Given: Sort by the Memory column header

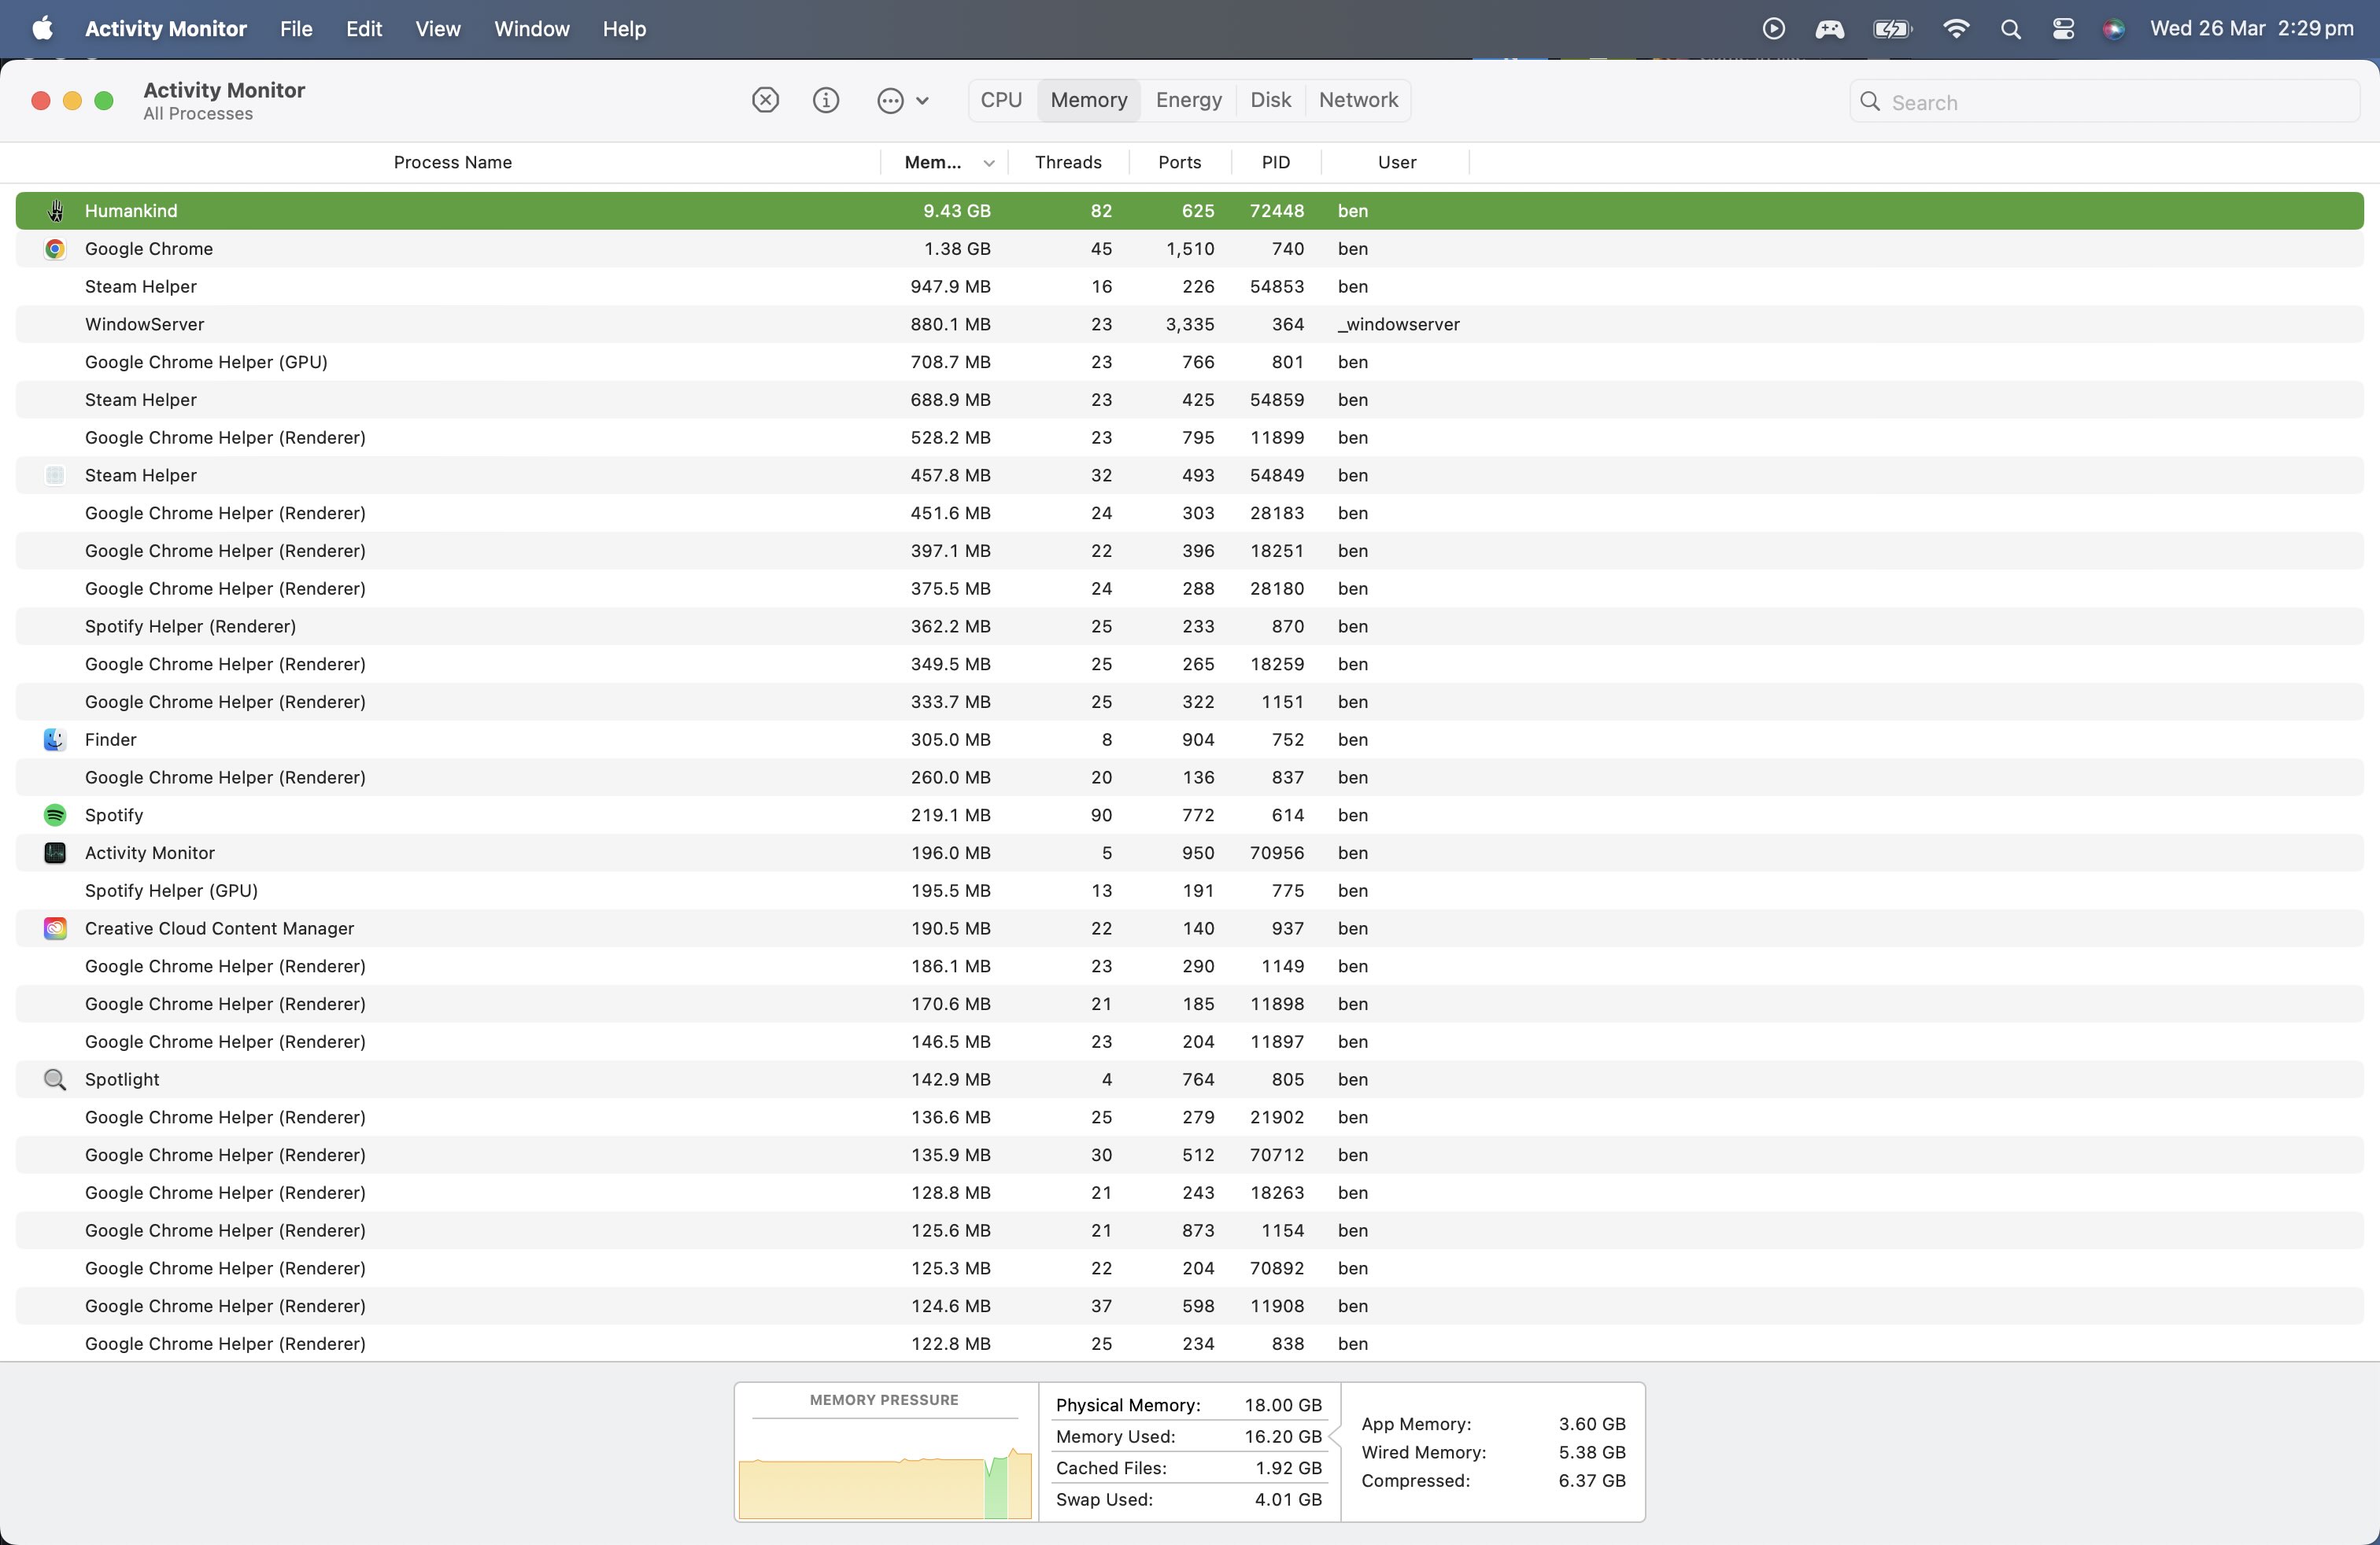Looking at the screenshot, I should click(944, 162).
